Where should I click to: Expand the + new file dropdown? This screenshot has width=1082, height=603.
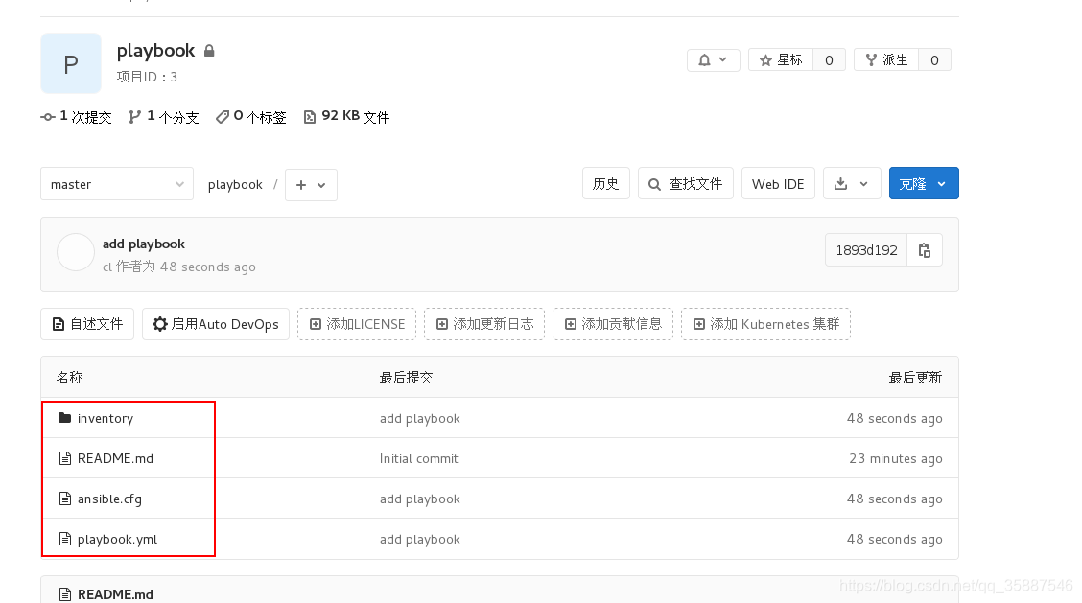coord(311,184)
